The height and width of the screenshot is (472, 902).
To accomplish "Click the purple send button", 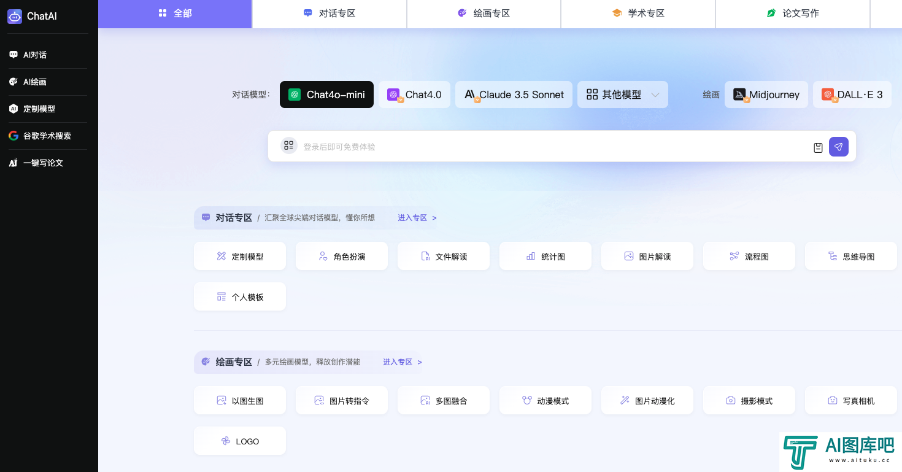I will point(839,147).
